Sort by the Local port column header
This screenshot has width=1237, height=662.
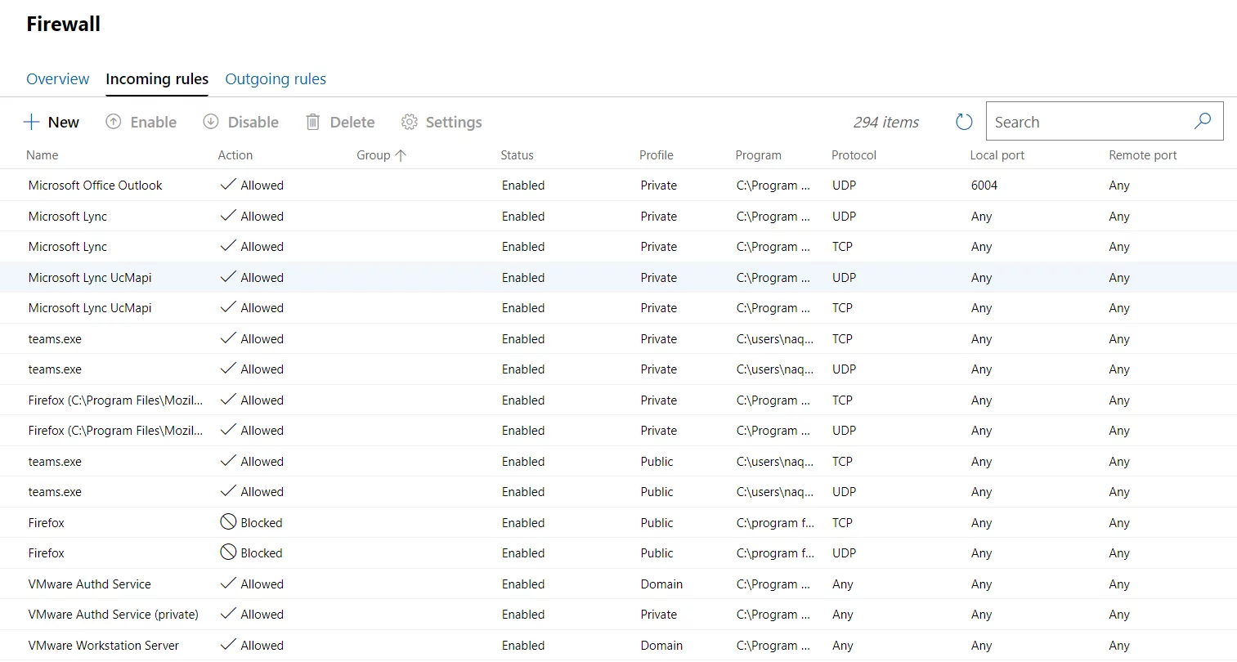(x=997, y=155)
